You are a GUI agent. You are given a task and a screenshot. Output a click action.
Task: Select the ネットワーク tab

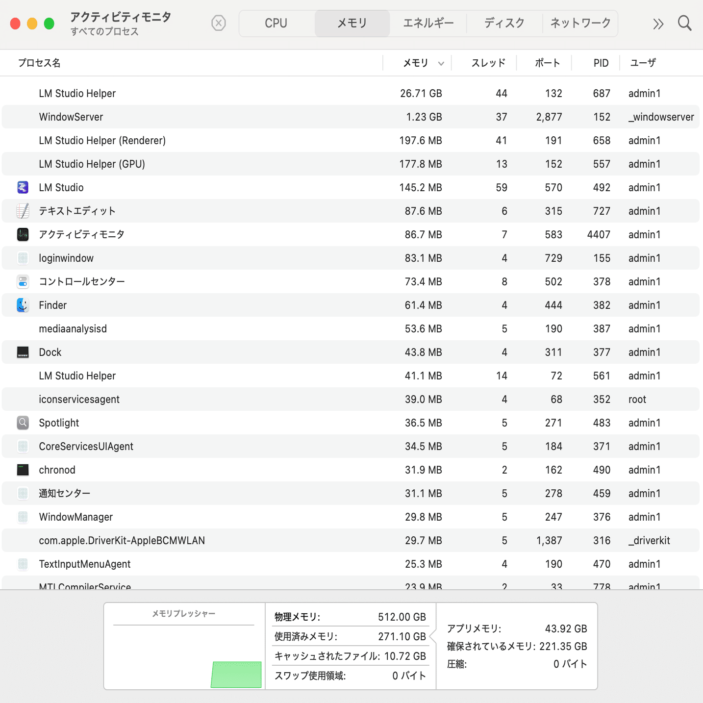click(580, 23)
